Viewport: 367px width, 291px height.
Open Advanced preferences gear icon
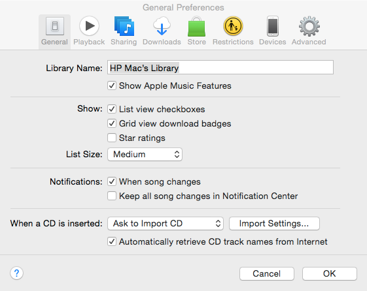[309, 26]
